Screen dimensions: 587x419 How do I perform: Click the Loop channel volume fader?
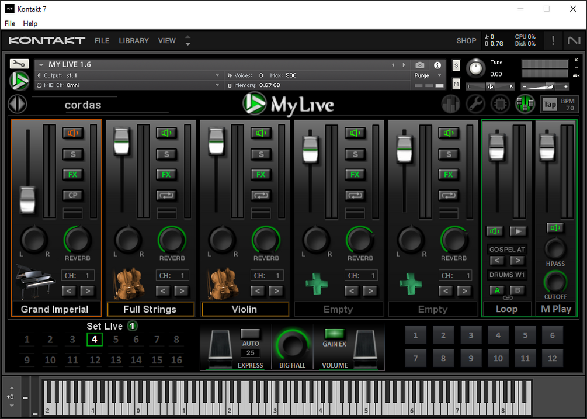point(497,147)
